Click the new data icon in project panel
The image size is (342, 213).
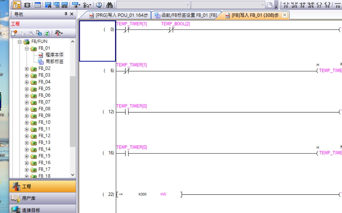14,33
